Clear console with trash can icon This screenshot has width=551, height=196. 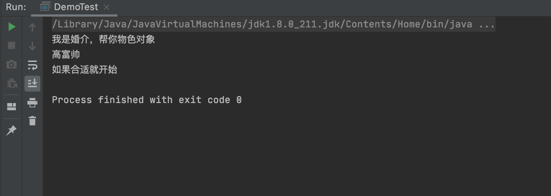[x=32, y=121]
